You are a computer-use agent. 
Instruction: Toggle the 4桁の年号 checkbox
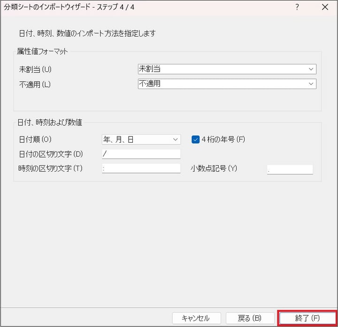(196, 139)
